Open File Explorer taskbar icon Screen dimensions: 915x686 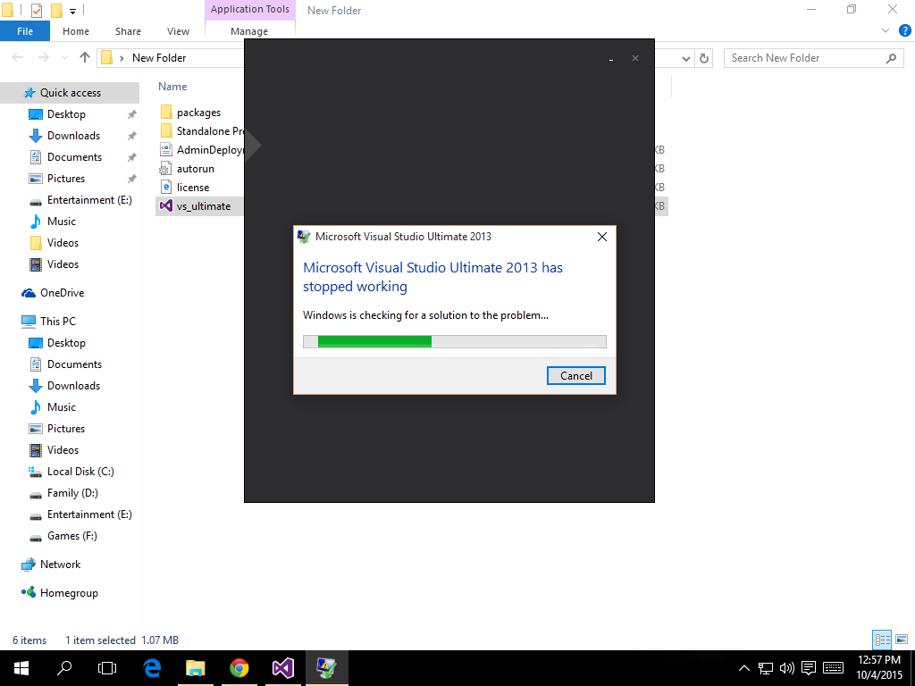(196, 668)
